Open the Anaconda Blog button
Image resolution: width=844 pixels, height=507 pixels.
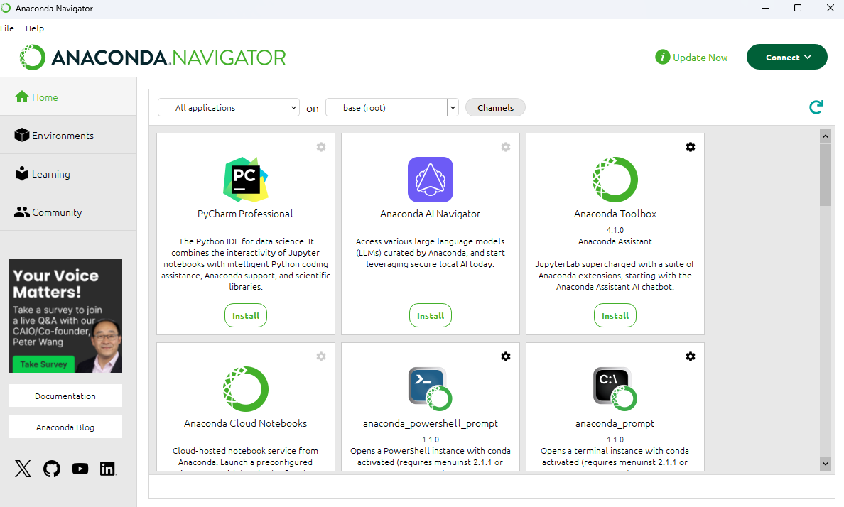point(65,427)
